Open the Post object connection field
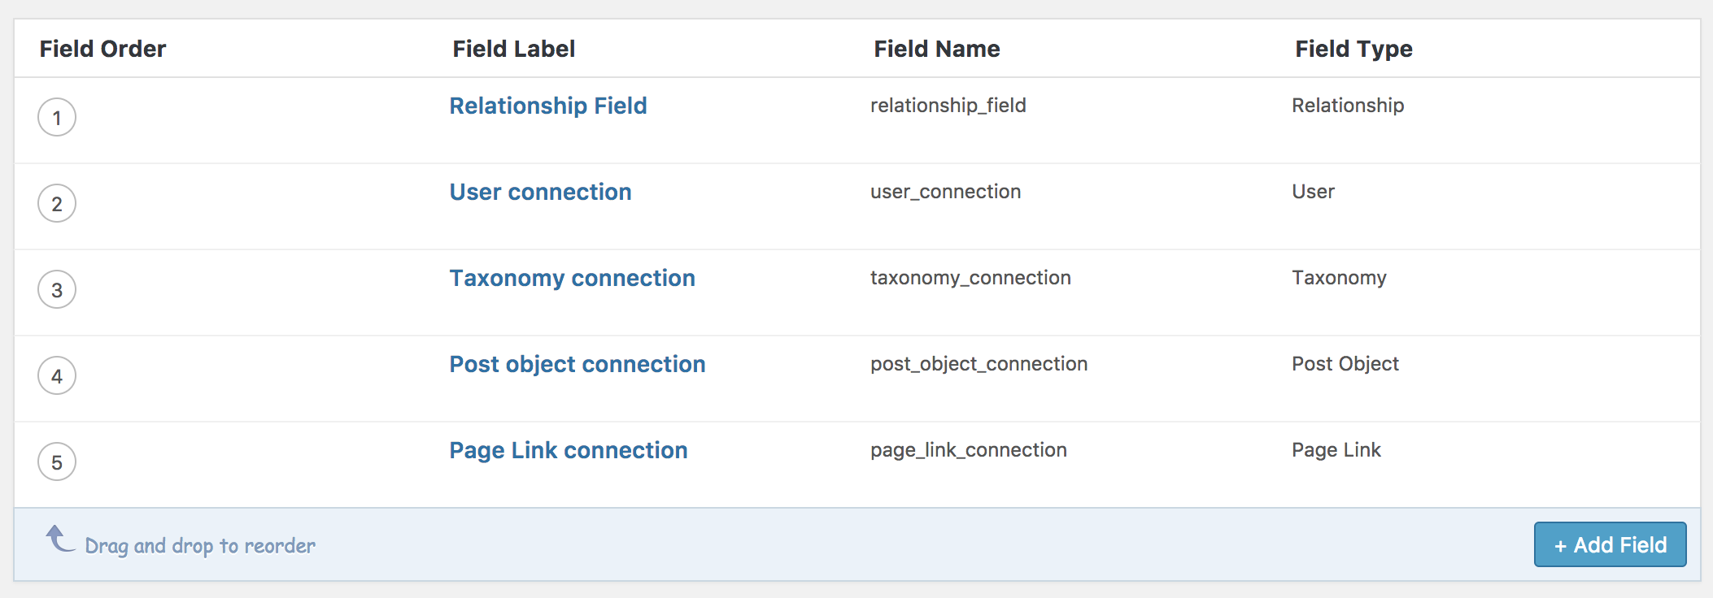 [x=578, y=364]
